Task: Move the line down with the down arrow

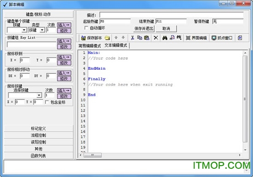Action: tap(123, 38)
